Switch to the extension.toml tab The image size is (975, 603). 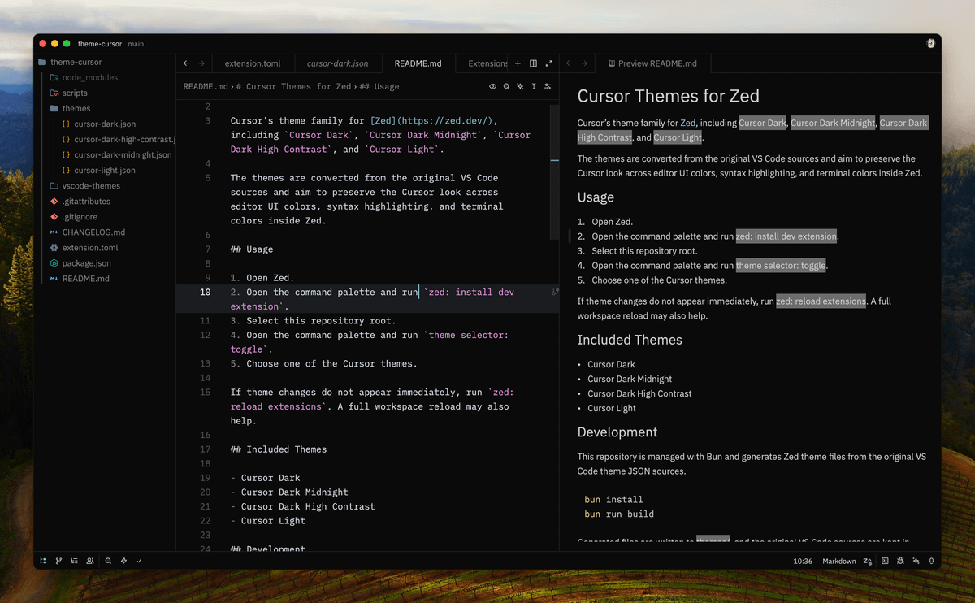[x=253, y=63]
